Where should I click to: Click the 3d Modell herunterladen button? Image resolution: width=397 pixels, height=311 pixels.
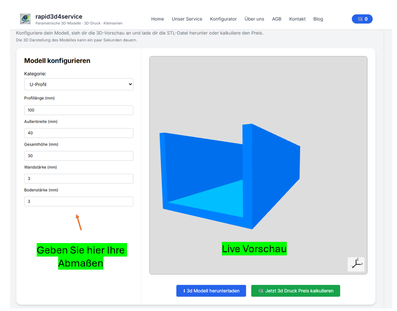[x=211, y=291]
